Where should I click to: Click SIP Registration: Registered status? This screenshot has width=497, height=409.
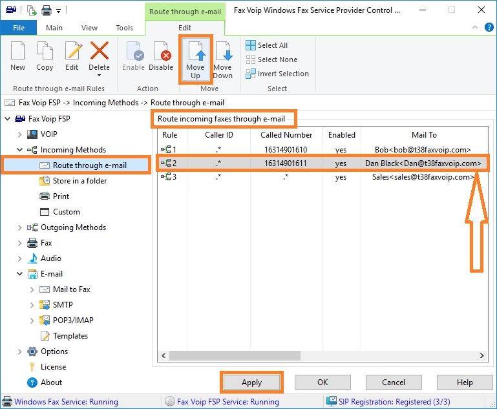(388, 402)
